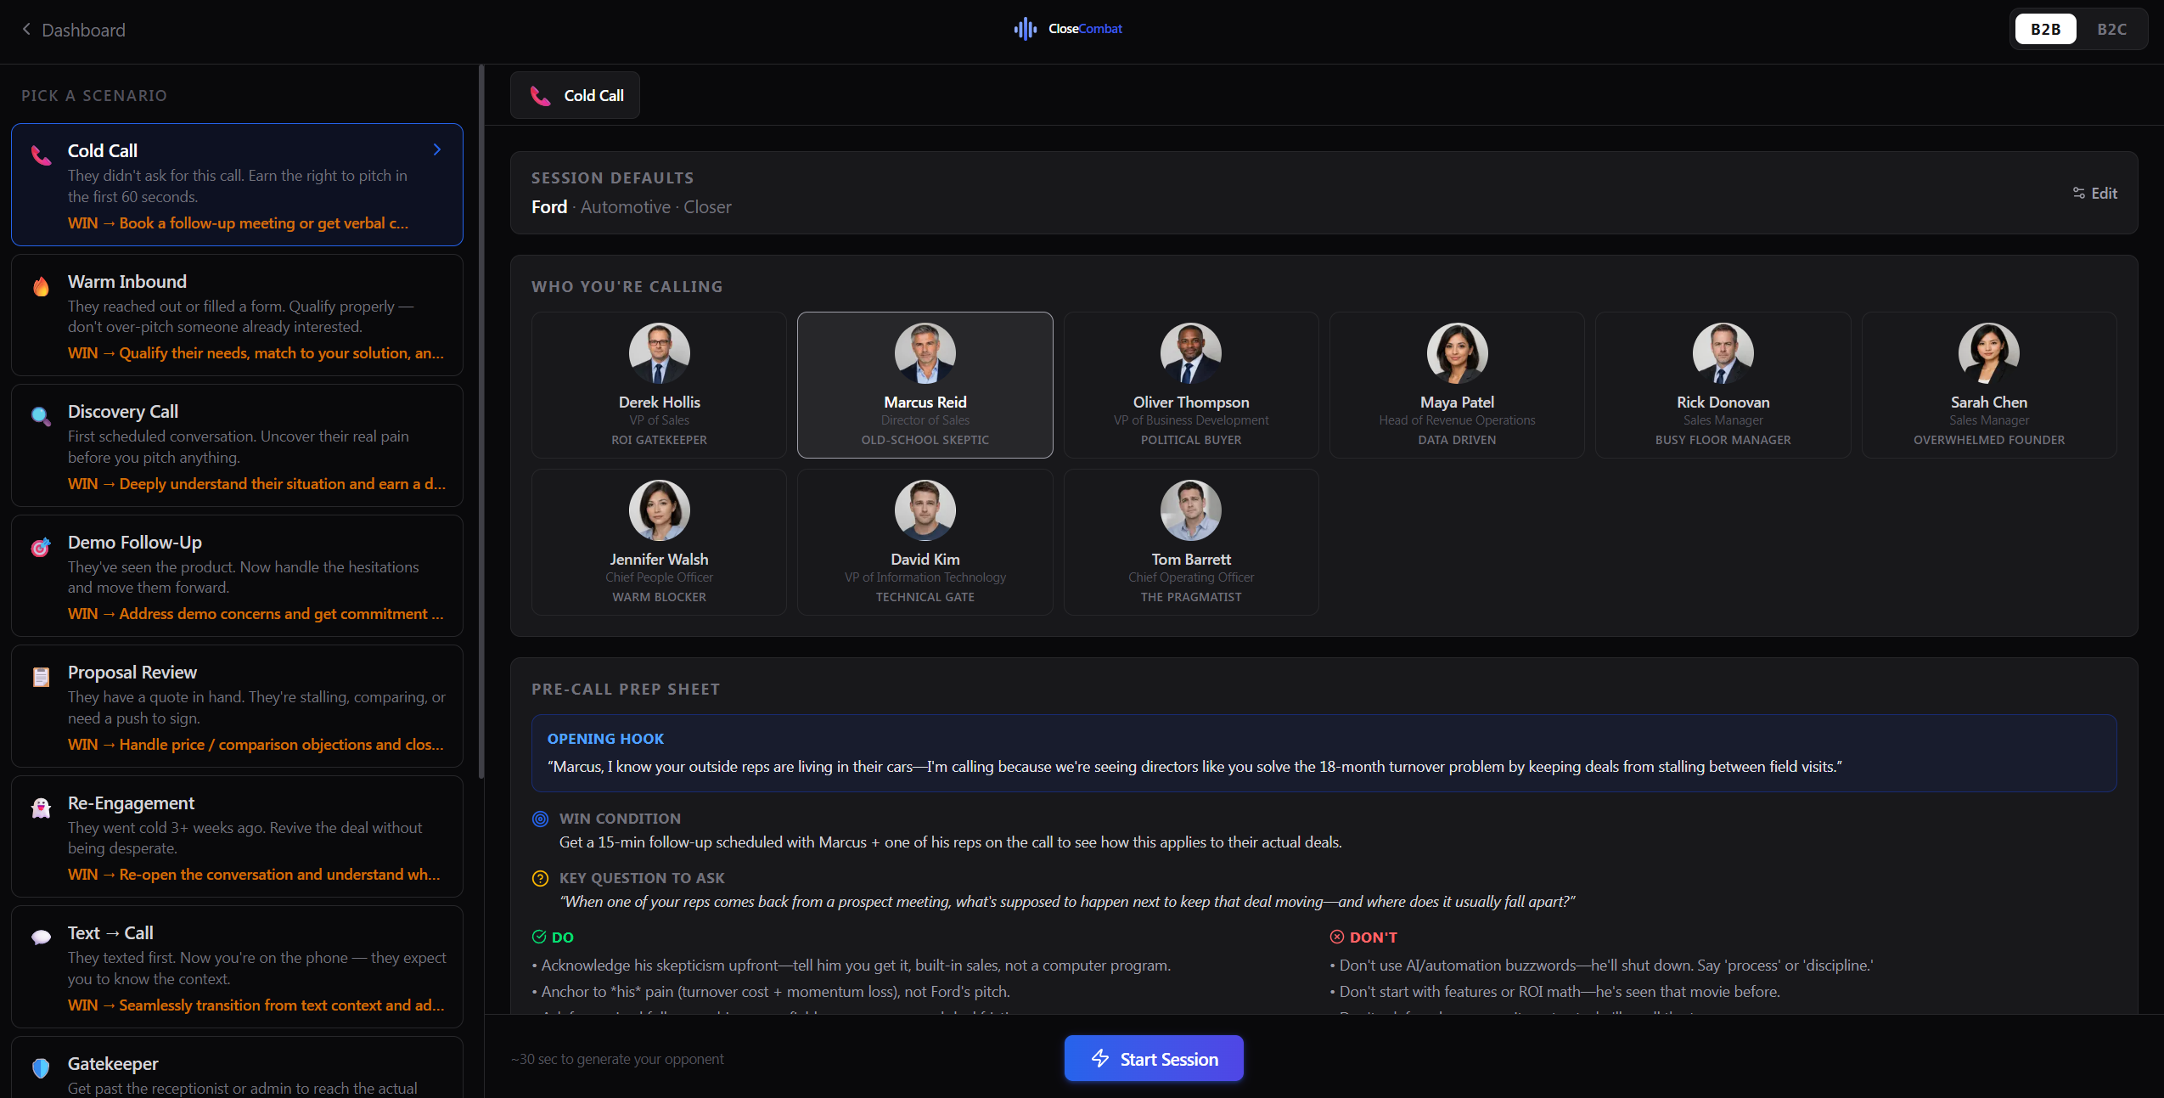Click THE PRAGMATIST tag

[x=1191, y=597]
